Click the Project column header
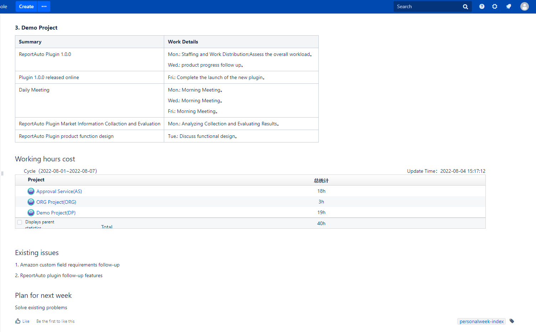The height and width of the screenshot is (332, 536). pos(36,180)
